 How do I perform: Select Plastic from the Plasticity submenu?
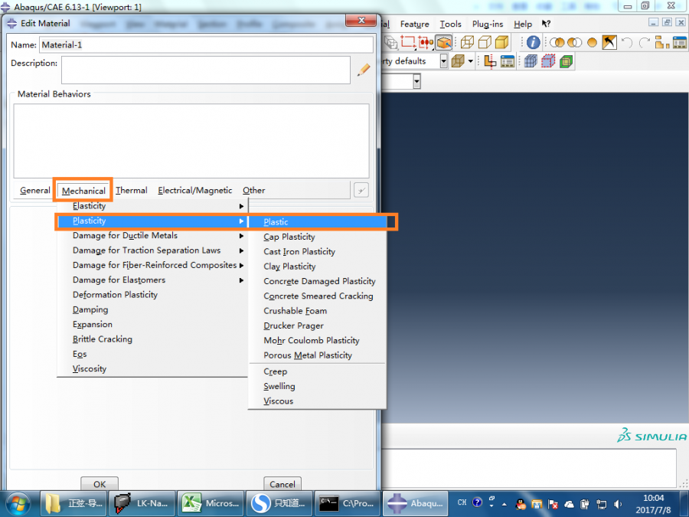(318, 222)
